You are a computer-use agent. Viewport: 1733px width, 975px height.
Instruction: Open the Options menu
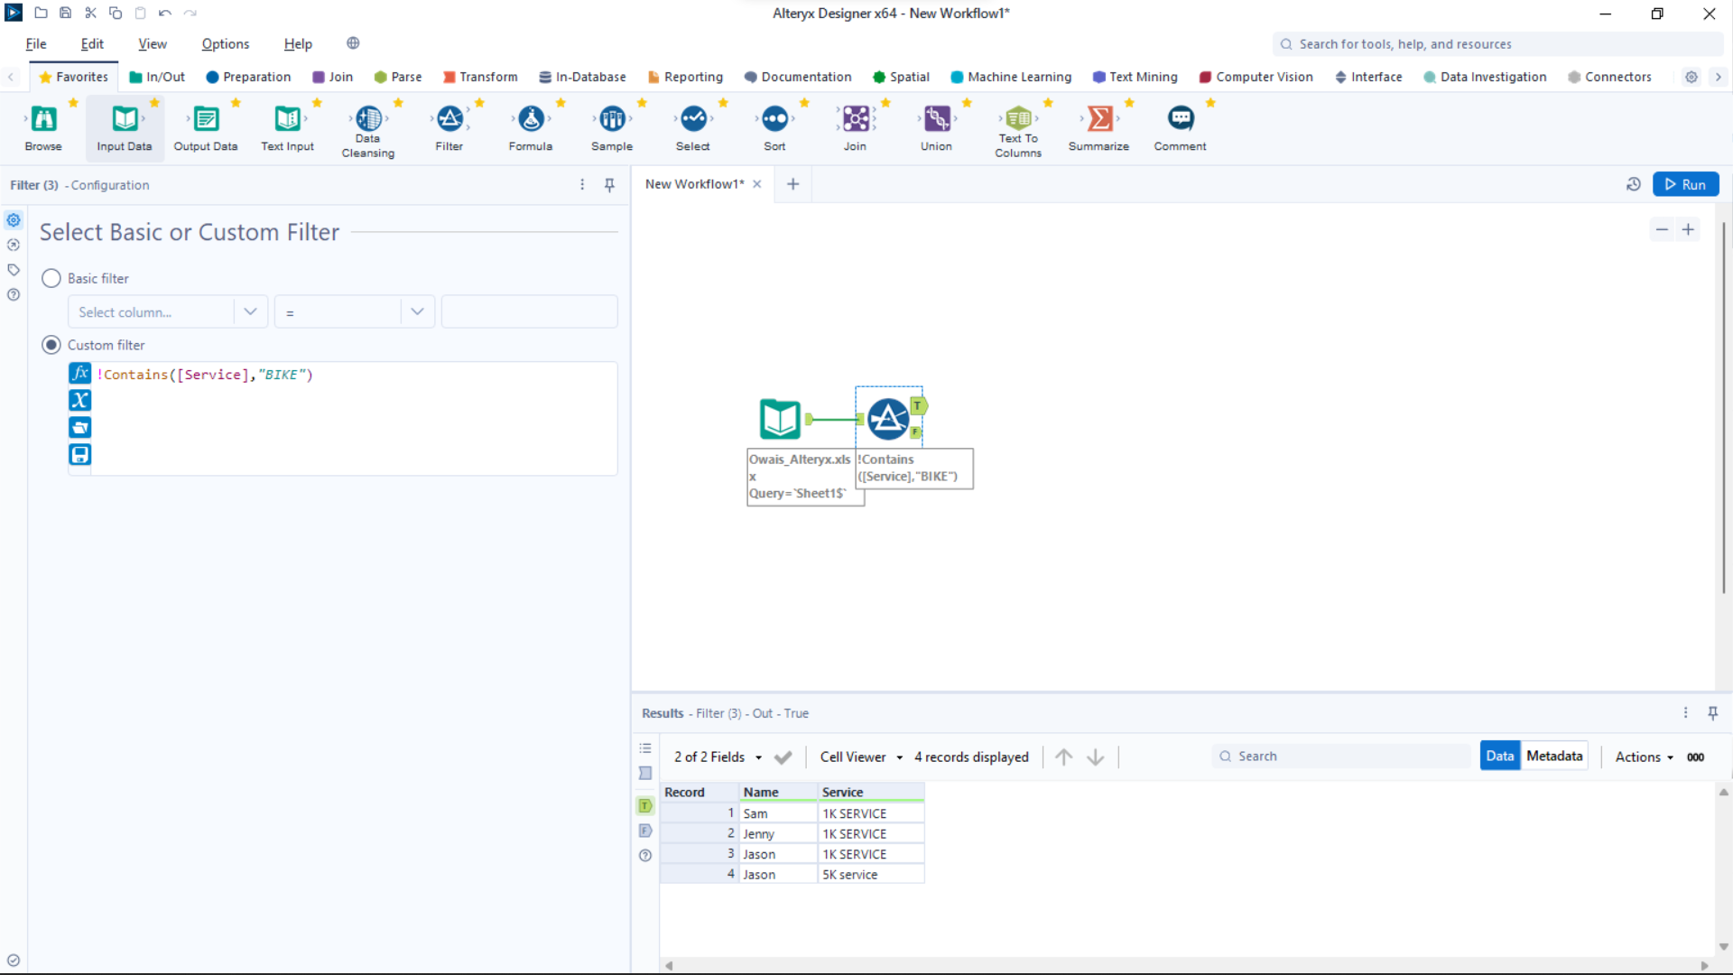(225, 43)
